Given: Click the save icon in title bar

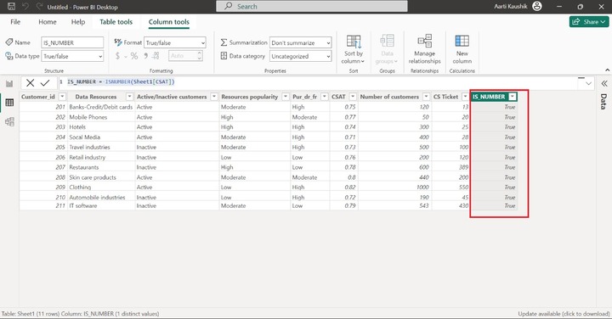Looking at the screenshot, I should click(11, 6).
